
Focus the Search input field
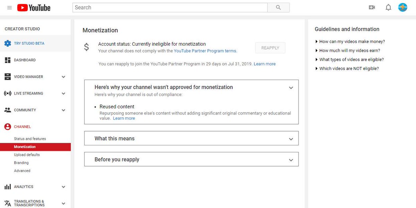tap(170, 7)
